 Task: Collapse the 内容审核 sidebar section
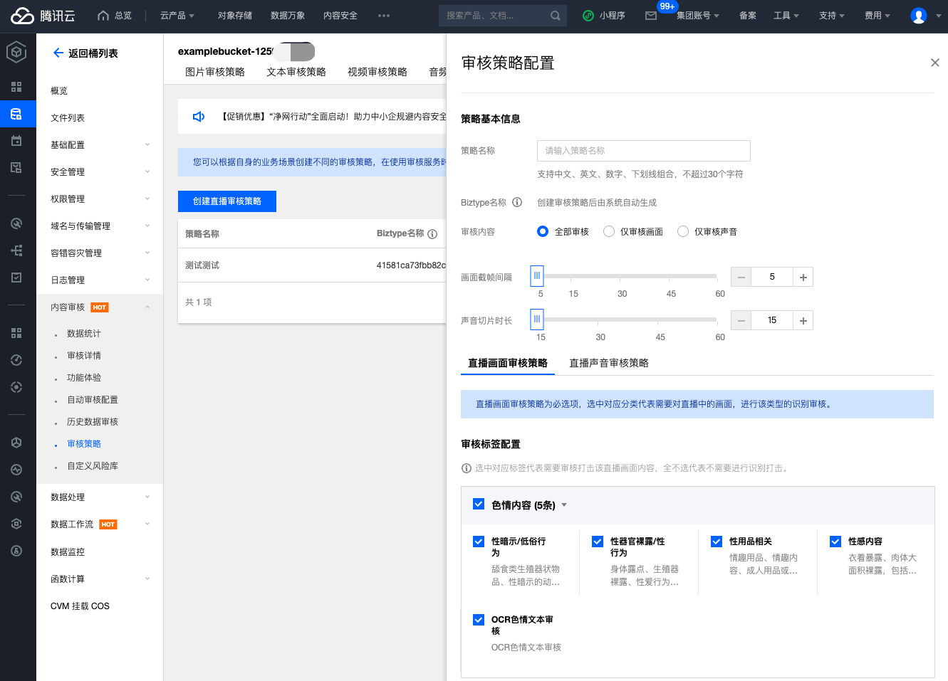pyautogui.click(x=100, y=307)
